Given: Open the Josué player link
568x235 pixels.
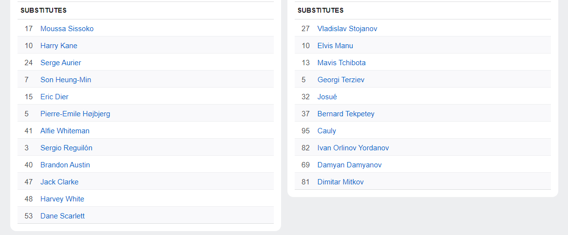Looking at the screenshot, I should 327,97.
